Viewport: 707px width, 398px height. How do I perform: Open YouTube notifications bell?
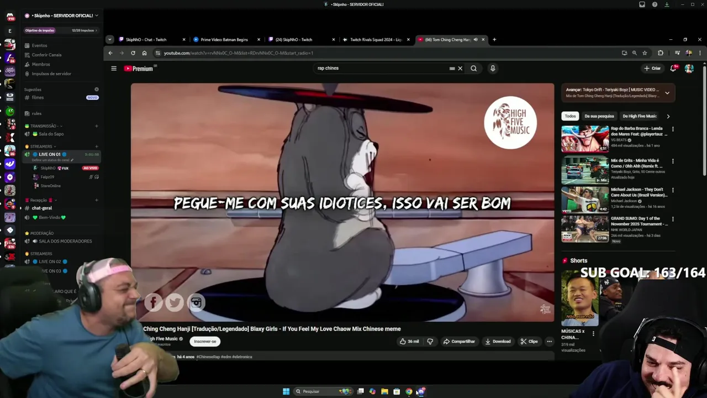click(x=673, y=69)
